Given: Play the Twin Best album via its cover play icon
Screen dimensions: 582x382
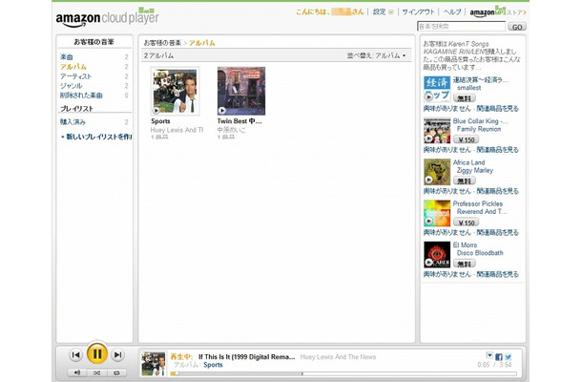Looking at the screenshot, I should (222, 111).
